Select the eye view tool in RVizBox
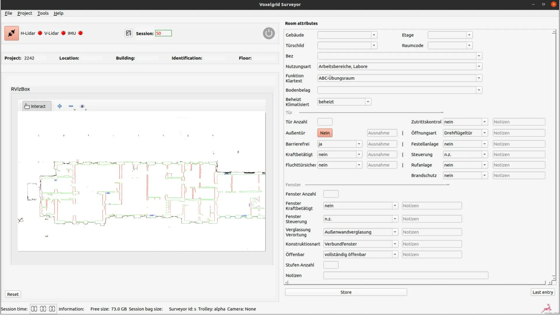Viewport: 560px width, 315px height. 83,106
